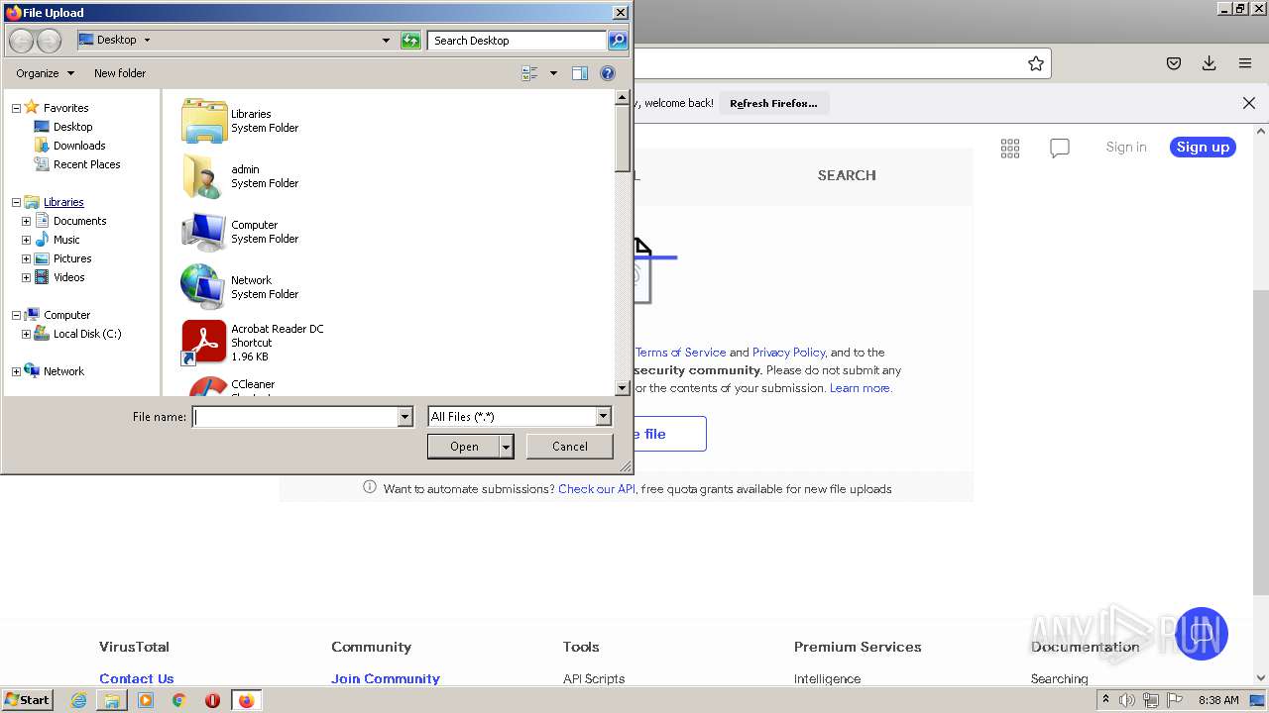Launch Opera from the taskbar

(x=212, y=700)
